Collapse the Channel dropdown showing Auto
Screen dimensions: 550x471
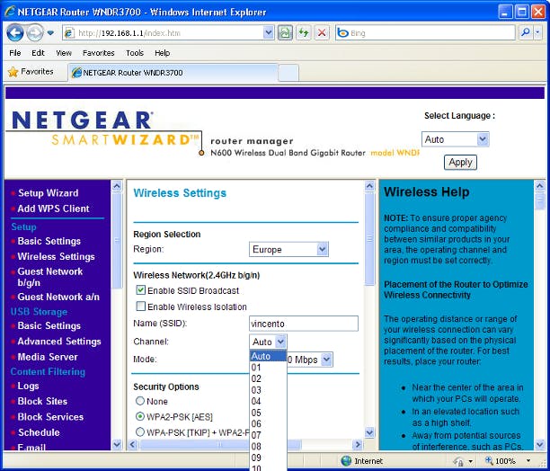268,342
